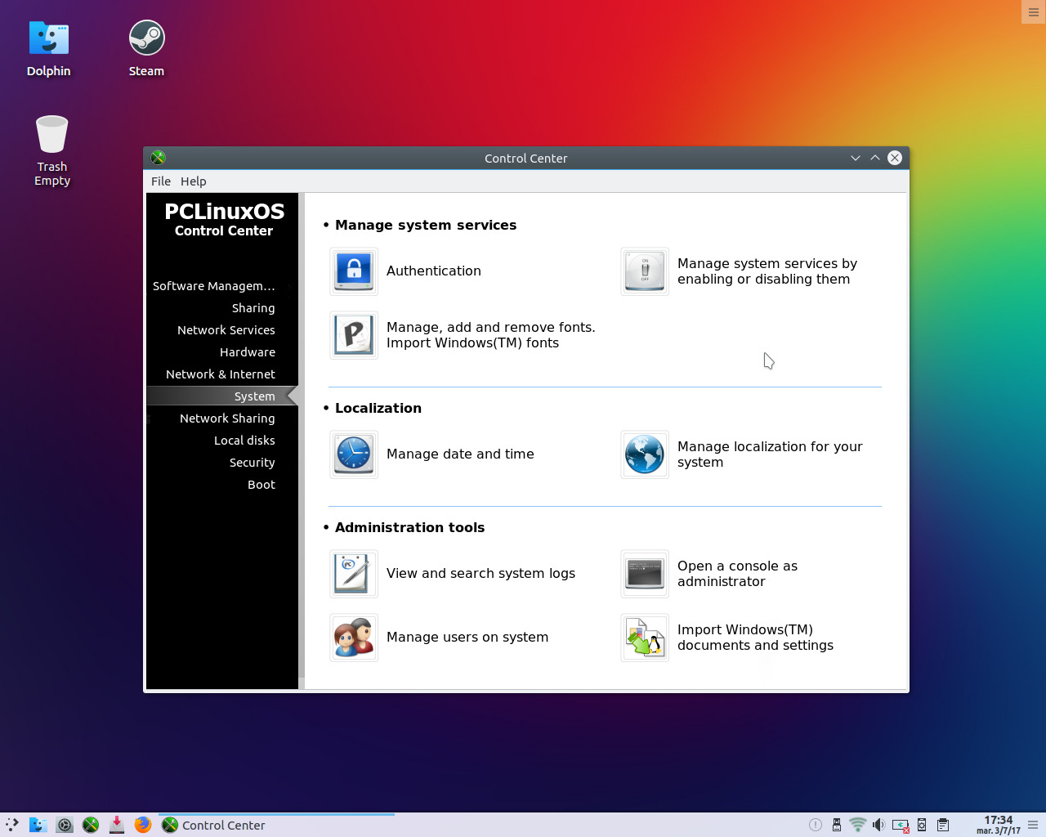Open the File menu
Screen dimensions: 1046x837
point(161,181)
